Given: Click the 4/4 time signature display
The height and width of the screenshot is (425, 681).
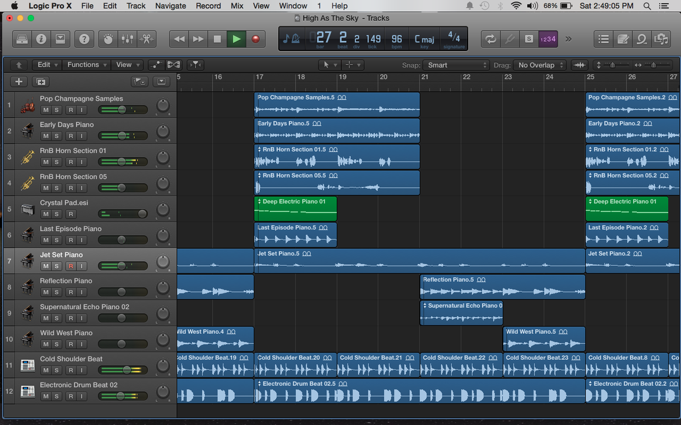Looking at the screenshot, I should [453, 38].
